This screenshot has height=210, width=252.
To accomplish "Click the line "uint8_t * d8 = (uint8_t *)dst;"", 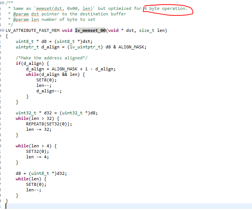I will click(x=54, y=41).
